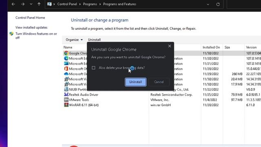Sort by Installed On column header
This screenshot has width=261, height=147.
click(x=211, y=47)
